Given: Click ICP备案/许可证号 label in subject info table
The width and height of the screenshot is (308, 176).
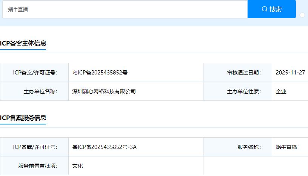Looking at the screenshot, I should 35,73.
